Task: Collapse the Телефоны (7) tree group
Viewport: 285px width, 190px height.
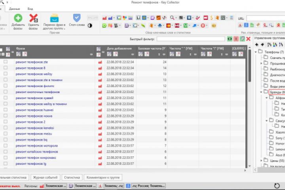Action: [256, 52]
